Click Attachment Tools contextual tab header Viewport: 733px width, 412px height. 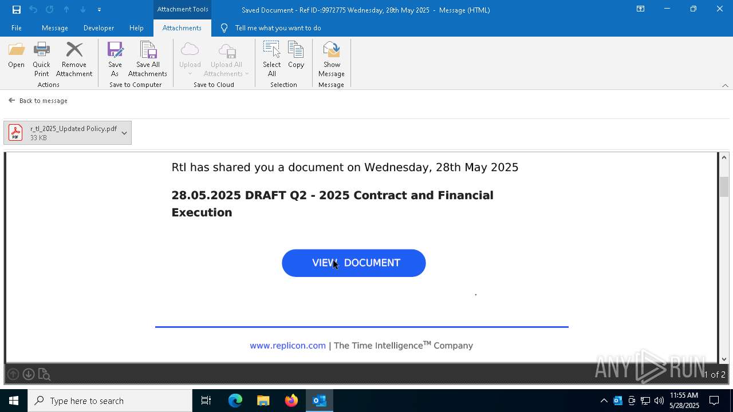tap(183, 9)
